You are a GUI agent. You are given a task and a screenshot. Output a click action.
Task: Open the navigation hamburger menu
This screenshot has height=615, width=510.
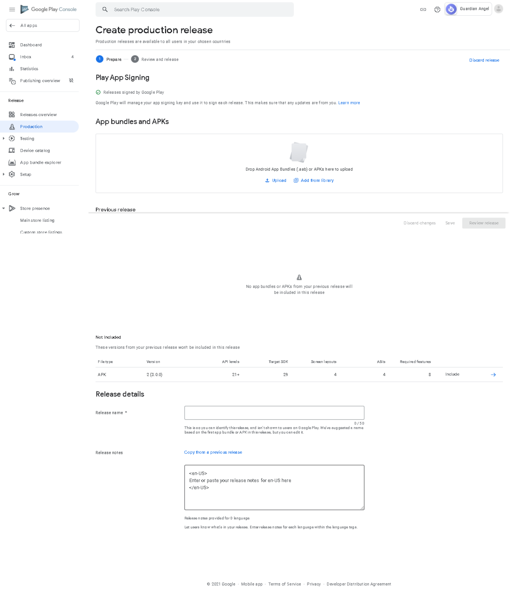pos(12,9)
